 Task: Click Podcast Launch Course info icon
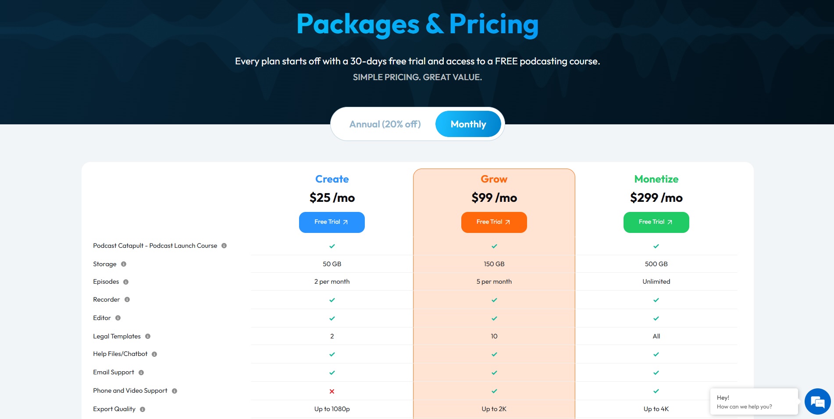click(224, 246)
